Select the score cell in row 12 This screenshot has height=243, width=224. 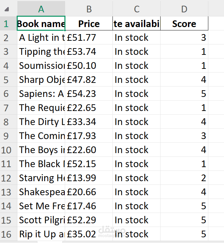point(184,178)
